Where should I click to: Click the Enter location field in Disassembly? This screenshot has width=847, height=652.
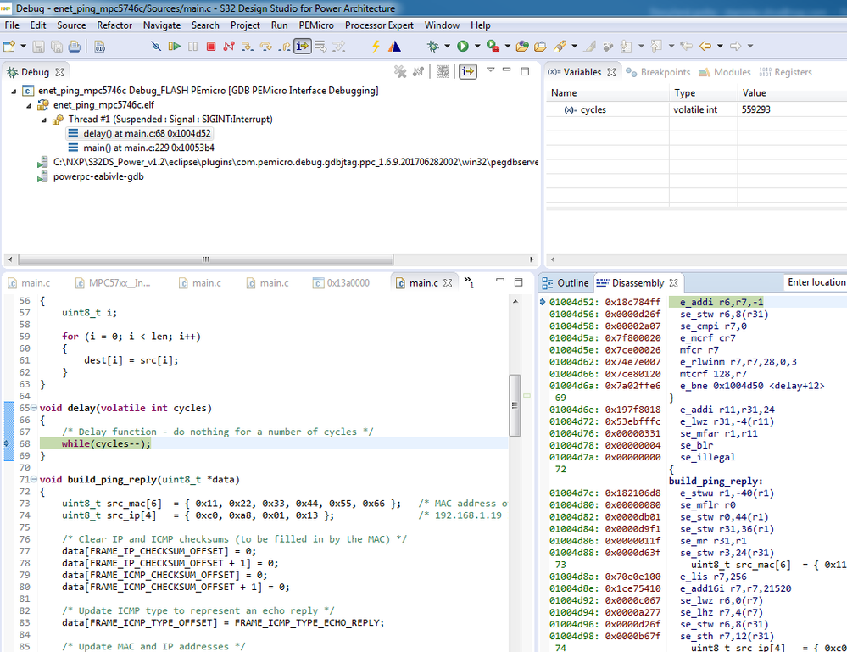[815, 282]
